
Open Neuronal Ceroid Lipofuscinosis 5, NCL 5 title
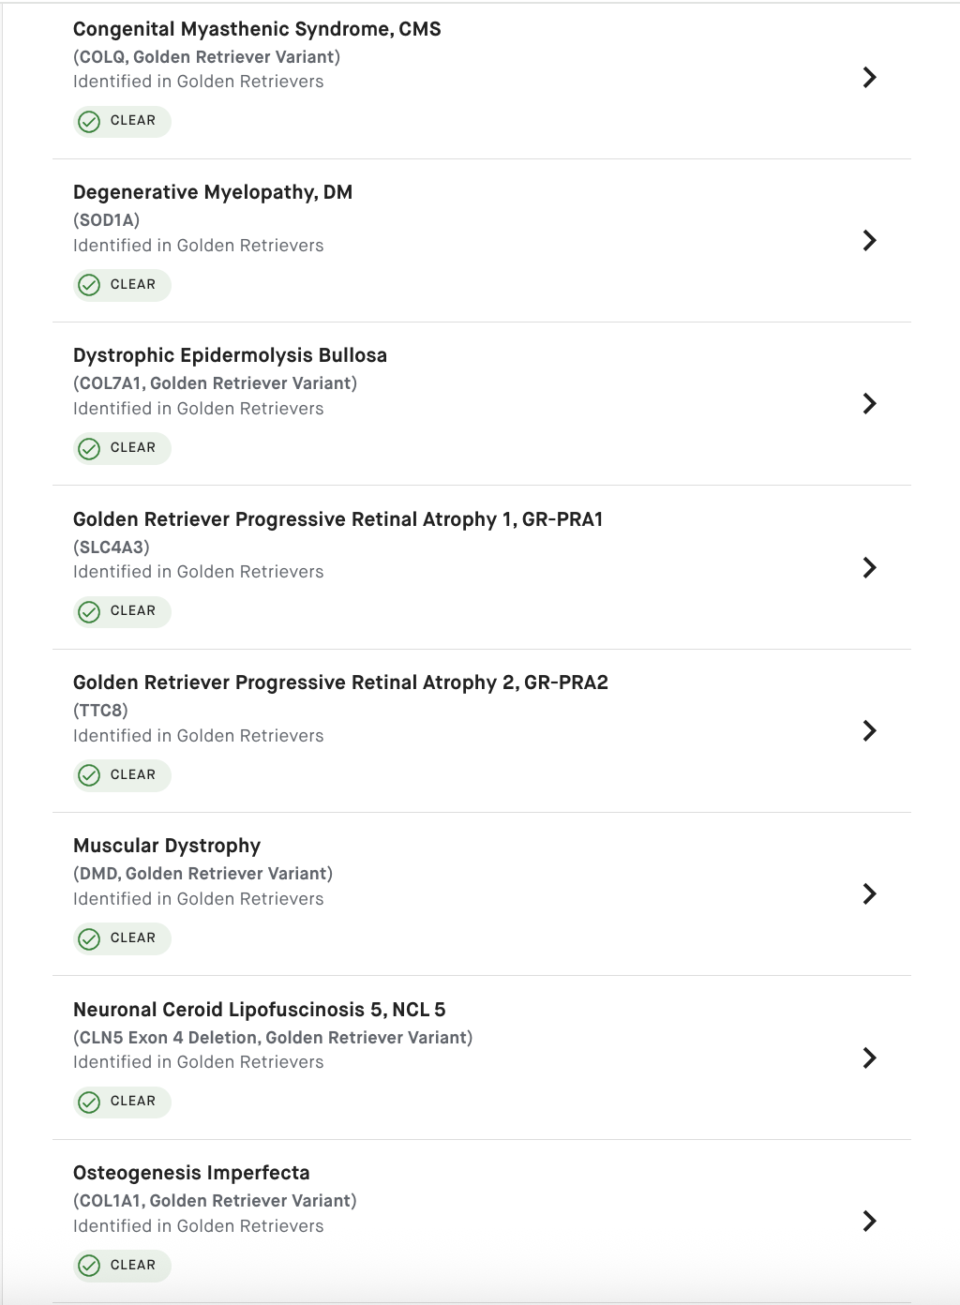pos(260,1010)
